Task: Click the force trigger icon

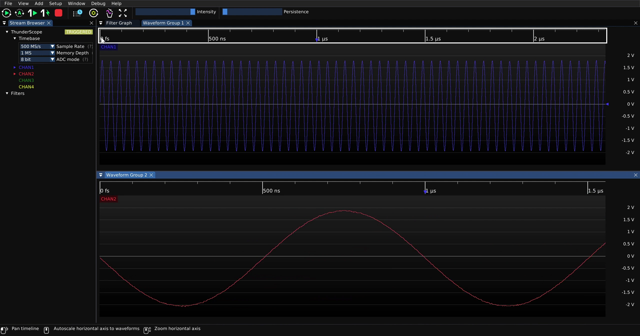Action: point(45,13)
